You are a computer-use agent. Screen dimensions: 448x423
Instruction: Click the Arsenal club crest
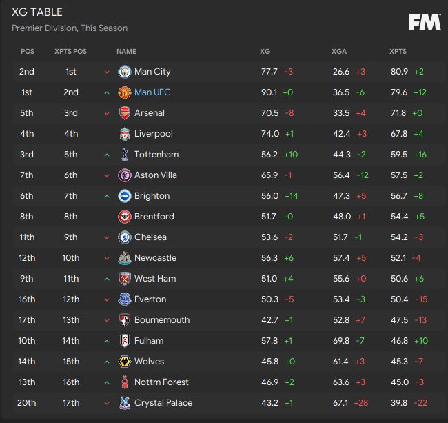pyautogui.click(x=125, y=113)
